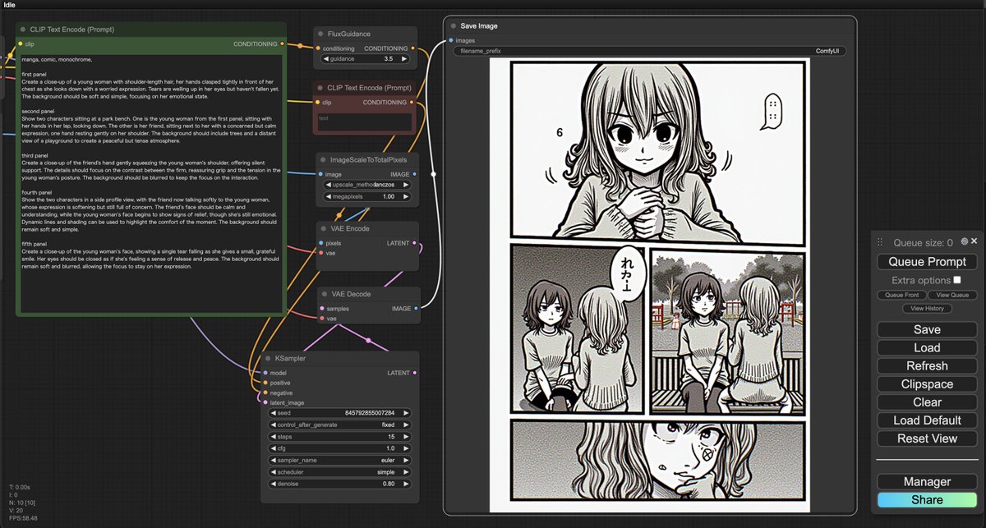The width and height of the screenshot is (986, 528).
Task: Click the FluxGuidance conditioning input socket
Action: click(x=318, y=48)
